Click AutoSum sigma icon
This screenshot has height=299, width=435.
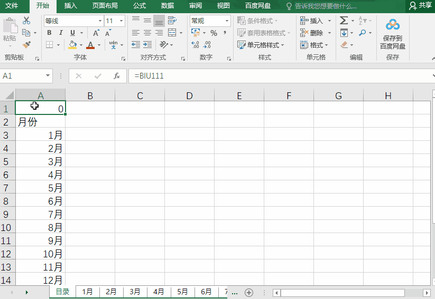click(344, 21)
